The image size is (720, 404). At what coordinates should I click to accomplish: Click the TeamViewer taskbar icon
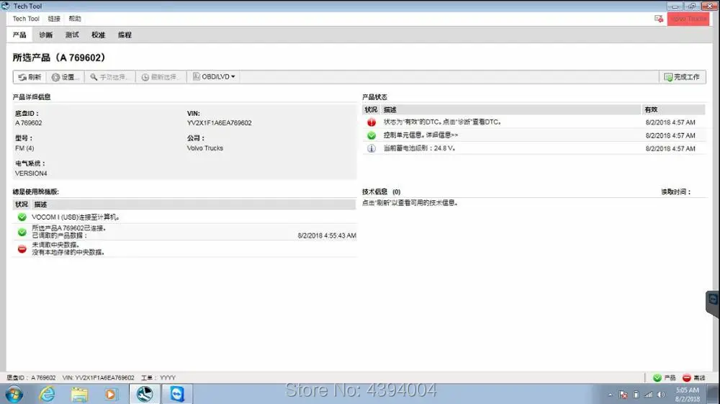(177, 395)
